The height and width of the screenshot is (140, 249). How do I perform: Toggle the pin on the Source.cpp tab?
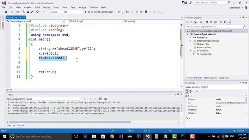(21, 17)
